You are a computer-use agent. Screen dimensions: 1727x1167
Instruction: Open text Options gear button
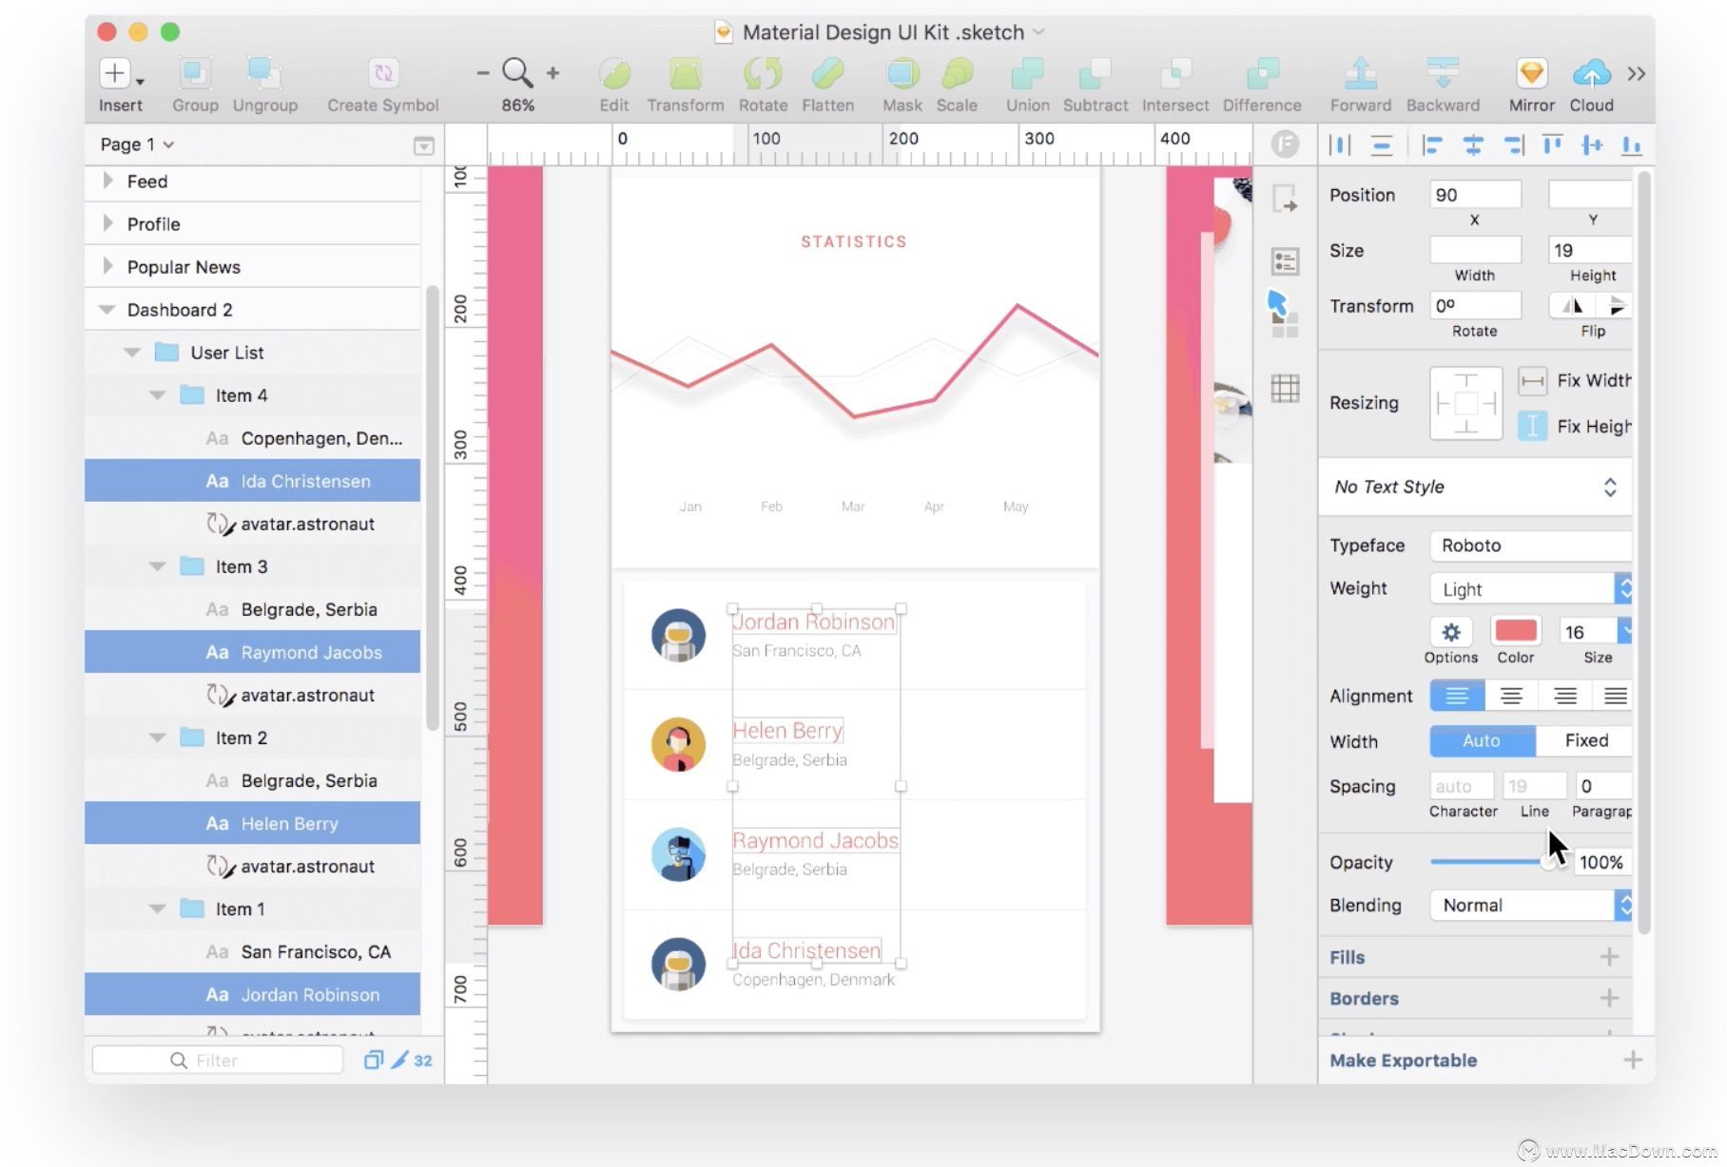1451,632
